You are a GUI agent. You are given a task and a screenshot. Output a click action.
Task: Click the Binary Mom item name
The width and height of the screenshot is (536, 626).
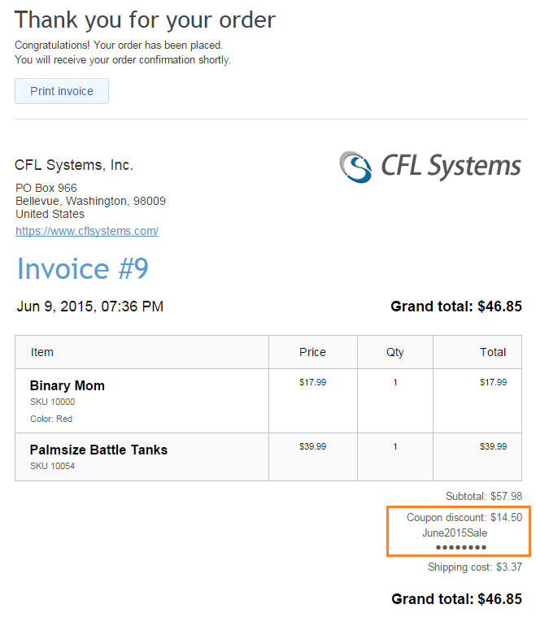pyautogui.click(x=67, y=385)
